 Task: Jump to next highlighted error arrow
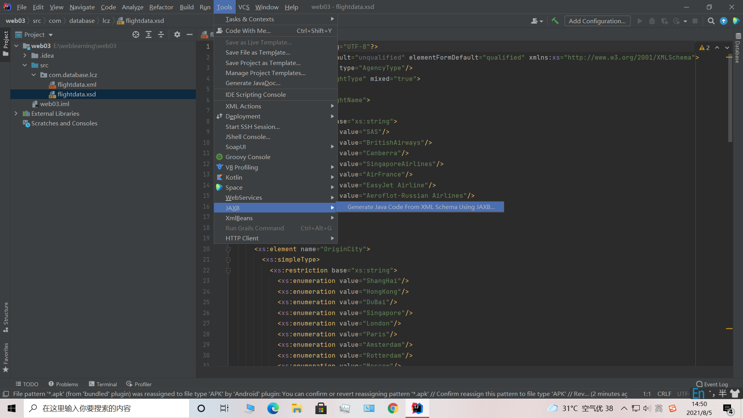(727, 48)
